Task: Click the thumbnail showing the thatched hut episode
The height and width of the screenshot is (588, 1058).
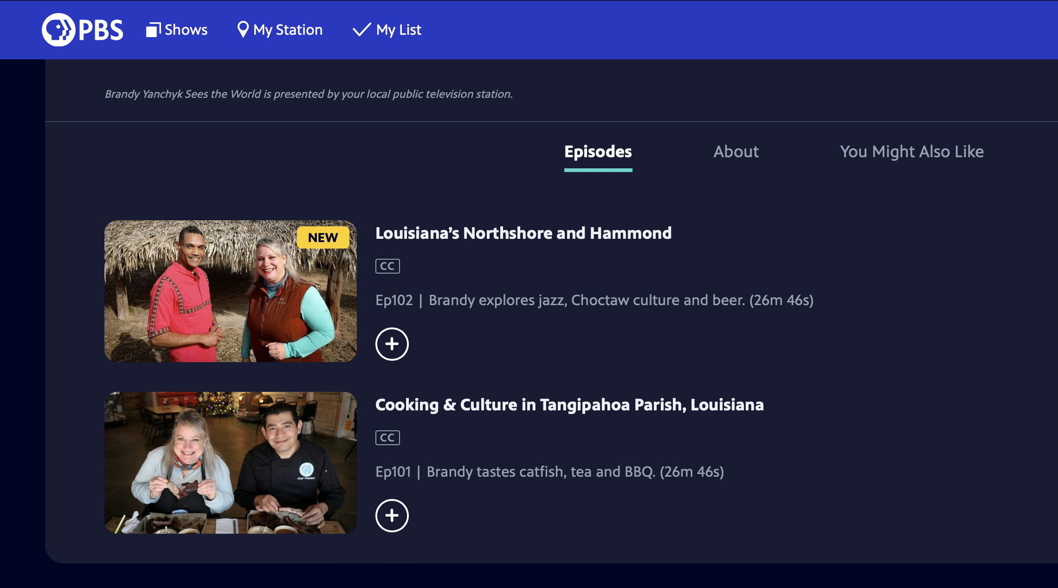Action: tap(231, 291)
